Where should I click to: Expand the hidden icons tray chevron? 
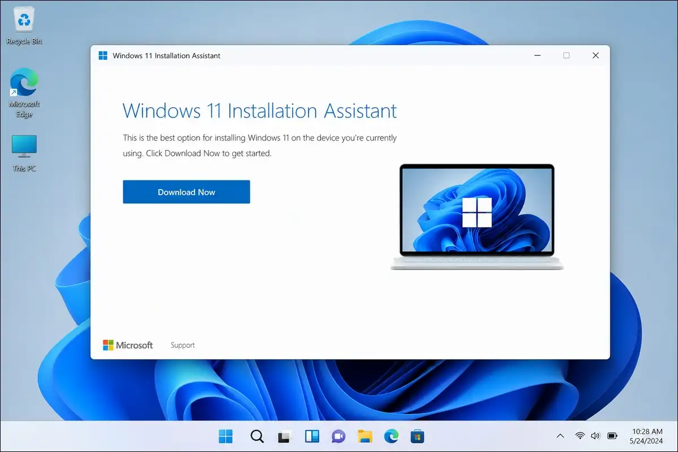(x=560, y=436)
